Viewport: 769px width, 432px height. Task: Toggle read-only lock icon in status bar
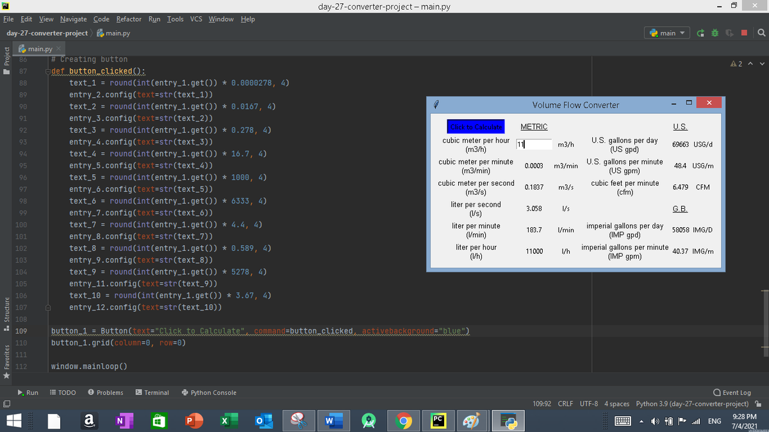(758, 404)
